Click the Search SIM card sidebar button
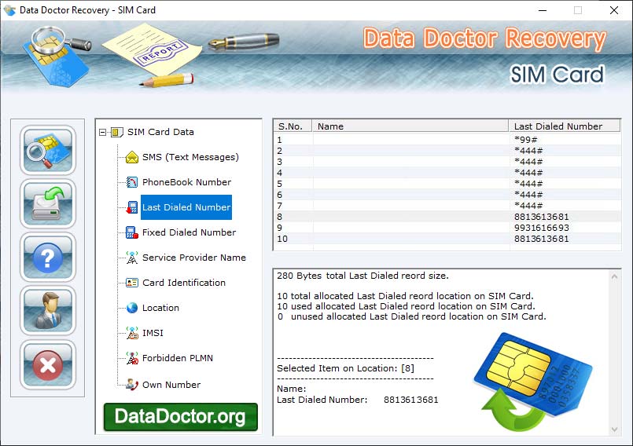This screenshot has height=446, width=633. click(48, 150)
